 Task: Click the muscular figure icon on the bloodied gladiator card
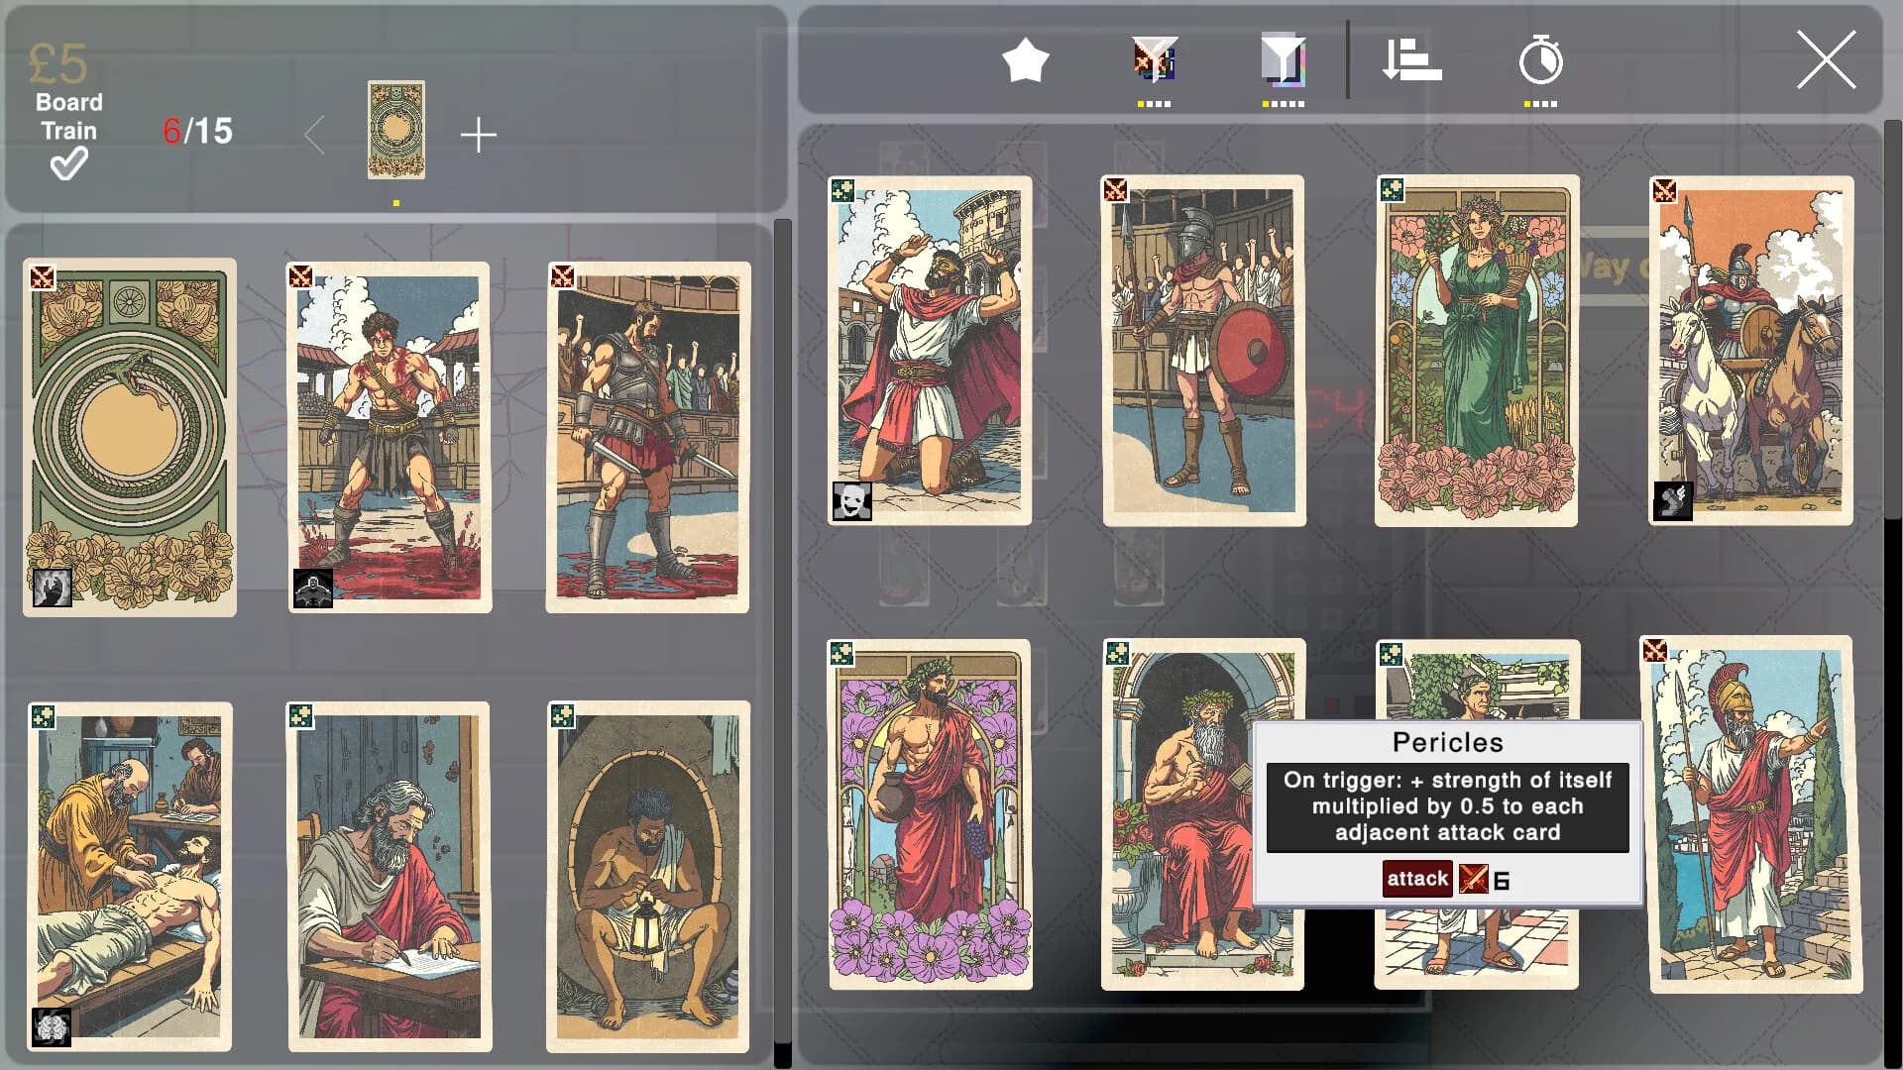coord(313,588)
